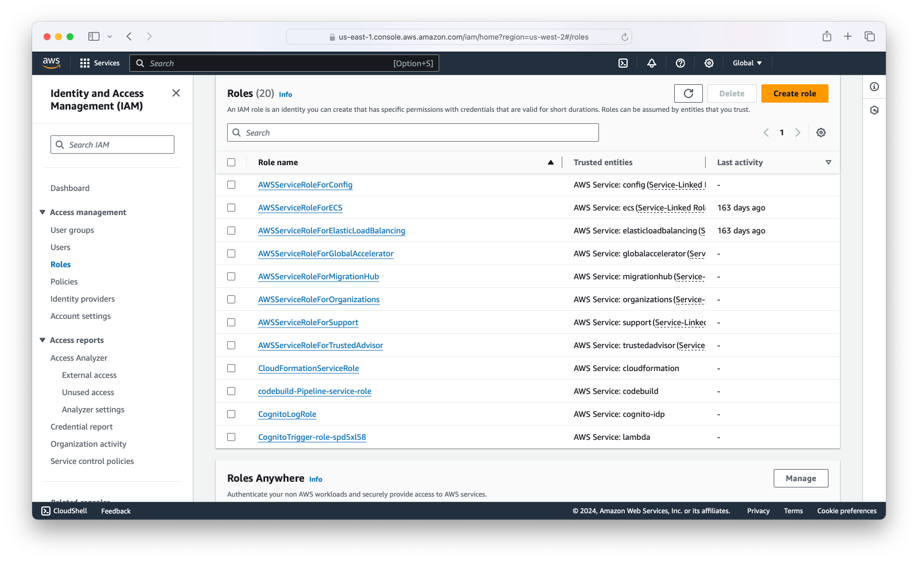Check the AWSServiceRoleForConfig row
918x562 pixels.
pos(231,185)
